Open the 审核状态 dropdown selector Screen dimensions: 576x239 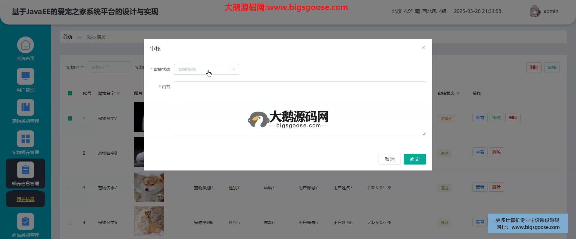[206, 69]
